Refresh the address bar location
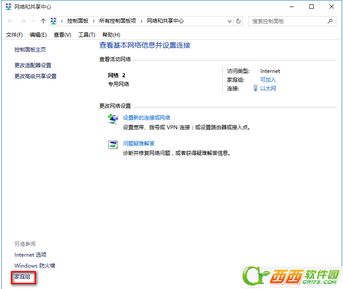 [x=238, y=21]
